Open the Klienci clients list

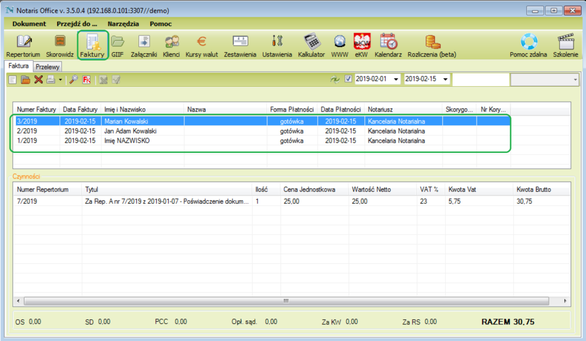pyautogui.click(x=172, y=46)
